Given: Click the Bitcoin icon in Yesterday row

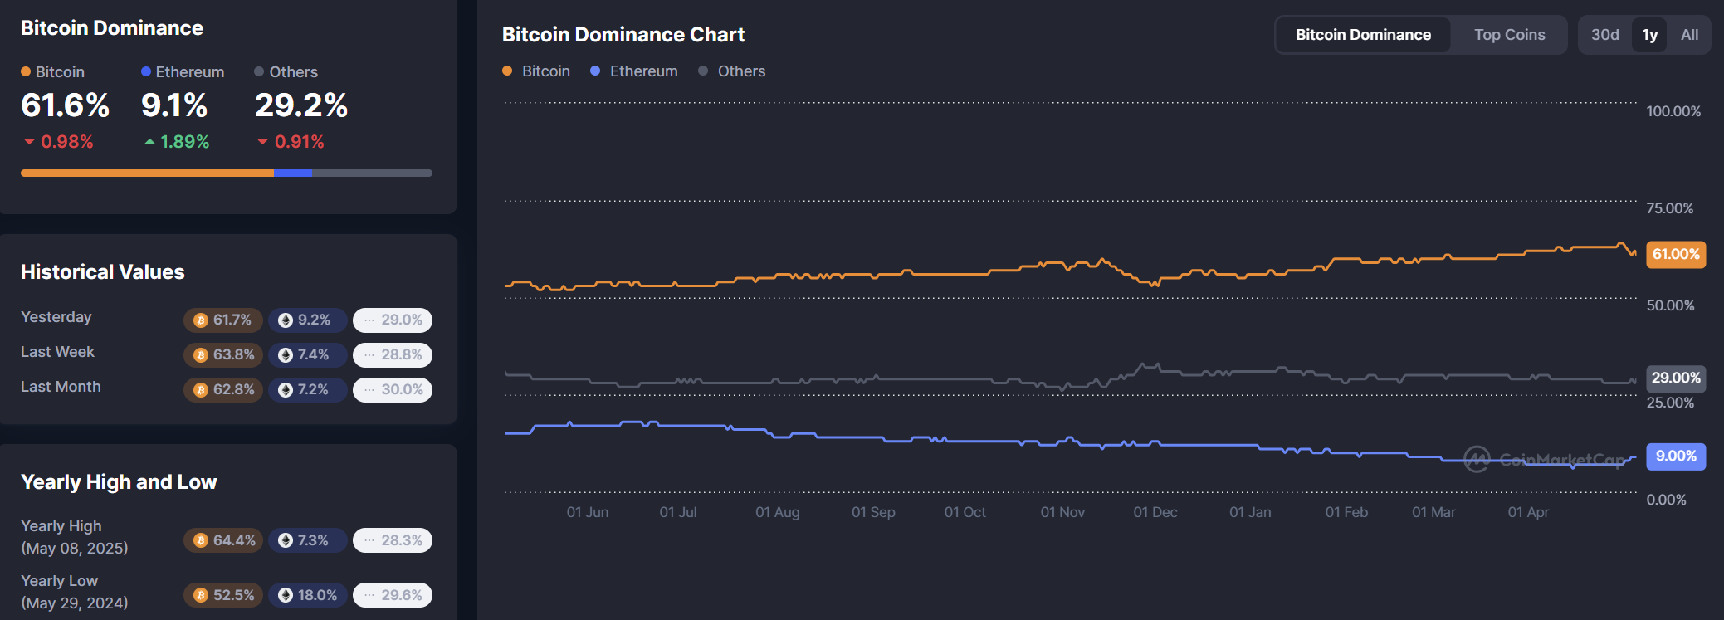Looking at the screenshot, I should 200,320.
